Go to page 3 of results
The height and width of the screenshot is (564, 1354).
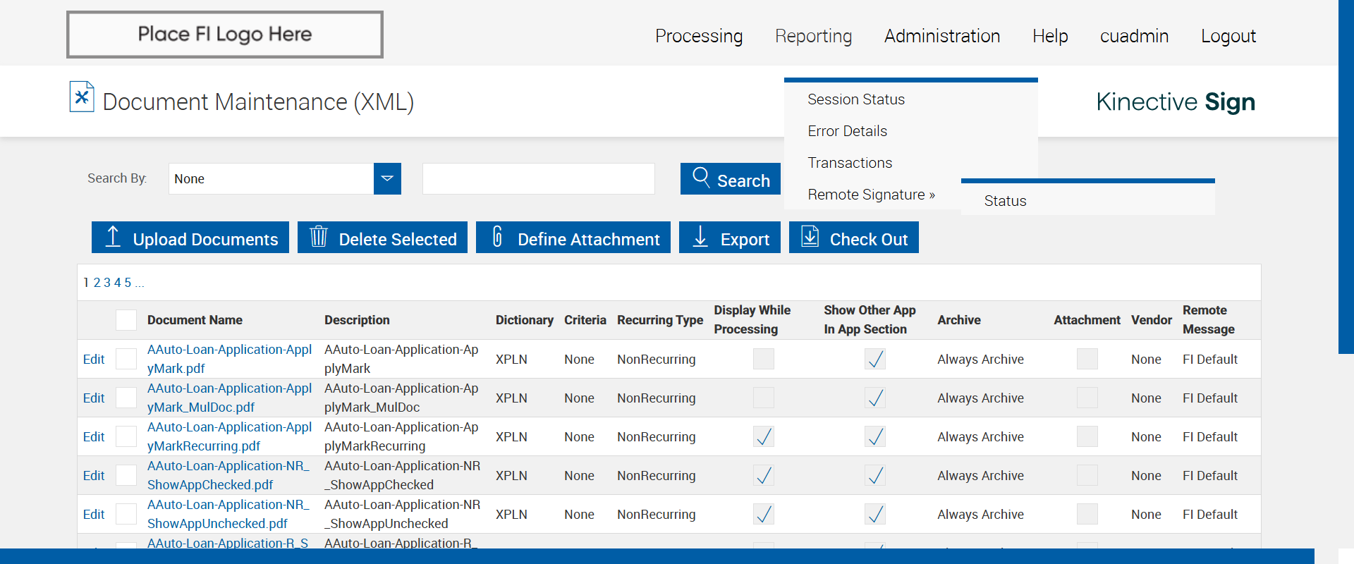point(107,283)
